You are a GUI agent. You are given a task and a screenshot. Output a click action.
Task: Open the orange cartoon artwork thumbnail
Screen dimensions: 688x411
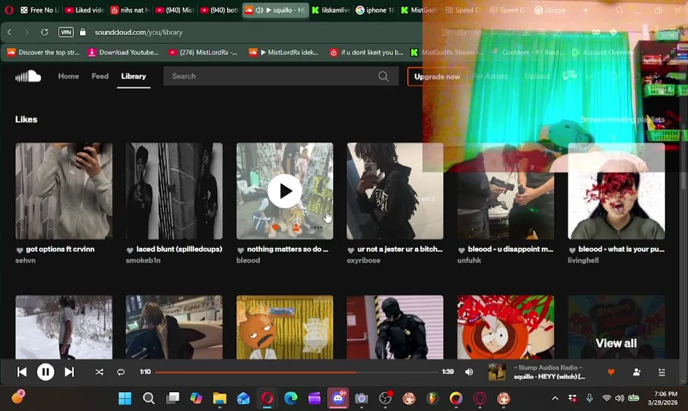click(x=285, y=327)
